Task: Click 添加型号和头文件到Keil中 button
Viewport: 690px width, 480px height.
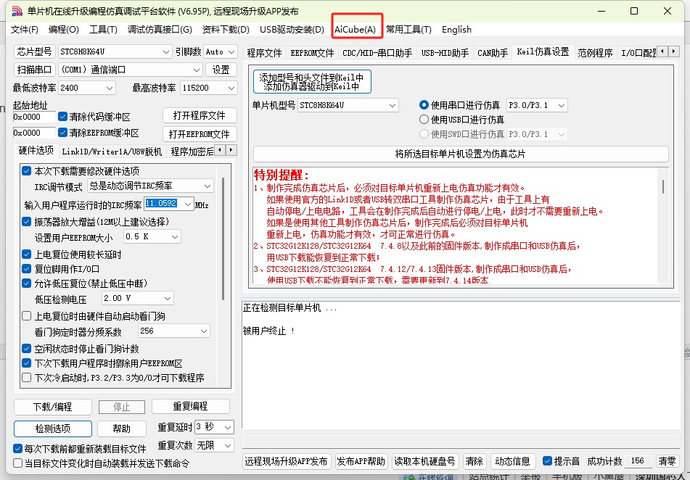Action: point(312,81)
